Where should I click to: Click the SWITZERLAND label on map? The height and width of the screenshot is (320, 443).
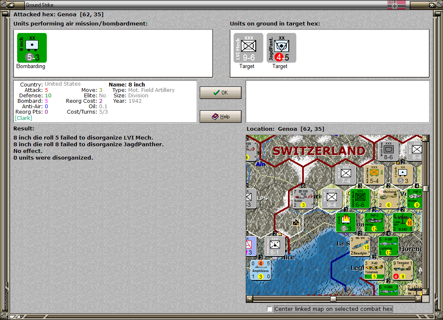pyautogui.click(x=319, y=151)
